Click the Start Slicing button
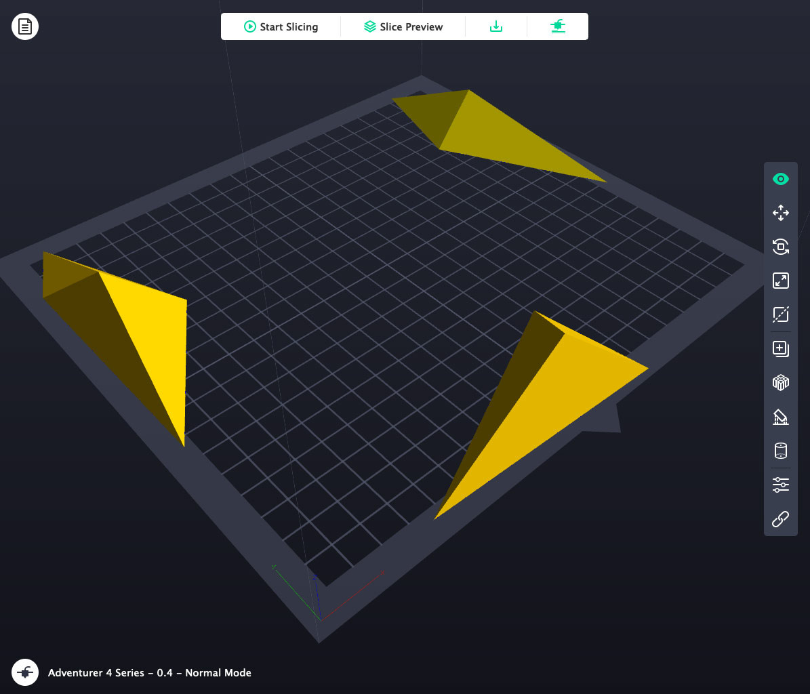The image size is (810, 694). [x=281, y=27]
